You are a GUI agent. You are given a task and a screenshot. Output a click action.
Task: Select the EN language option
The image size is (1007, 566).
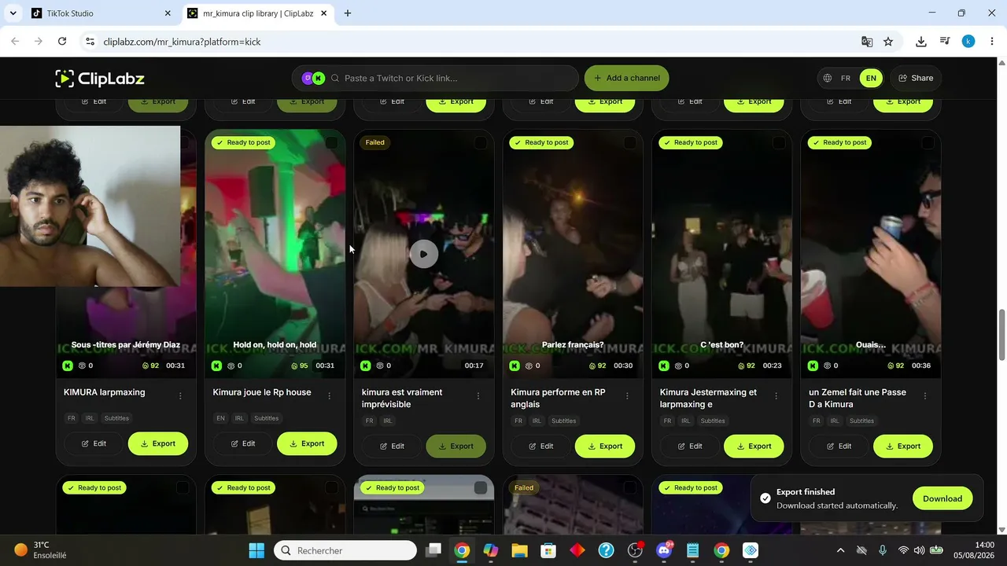[x=871, y=78]
